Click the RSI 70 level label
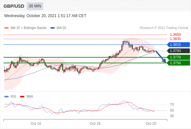The width and height of the screenshot is (191, 129). point(172,104)
